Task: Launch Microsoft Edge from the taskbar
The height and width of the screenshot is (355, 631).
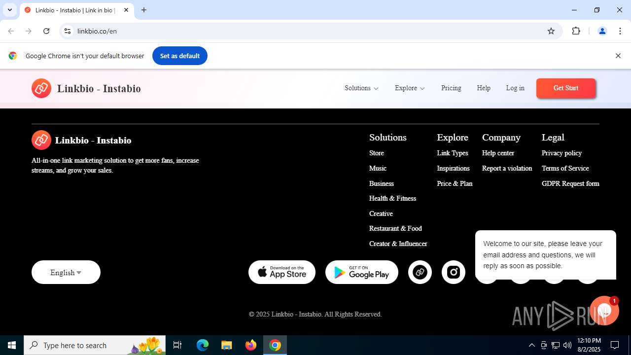Action: click(203, 345)
